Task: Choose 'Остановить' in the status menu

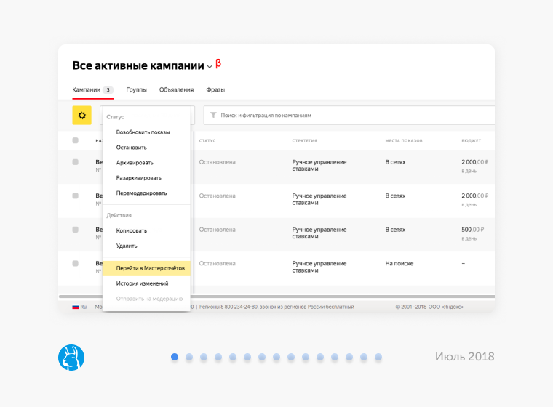Action: tap(132, 148)
